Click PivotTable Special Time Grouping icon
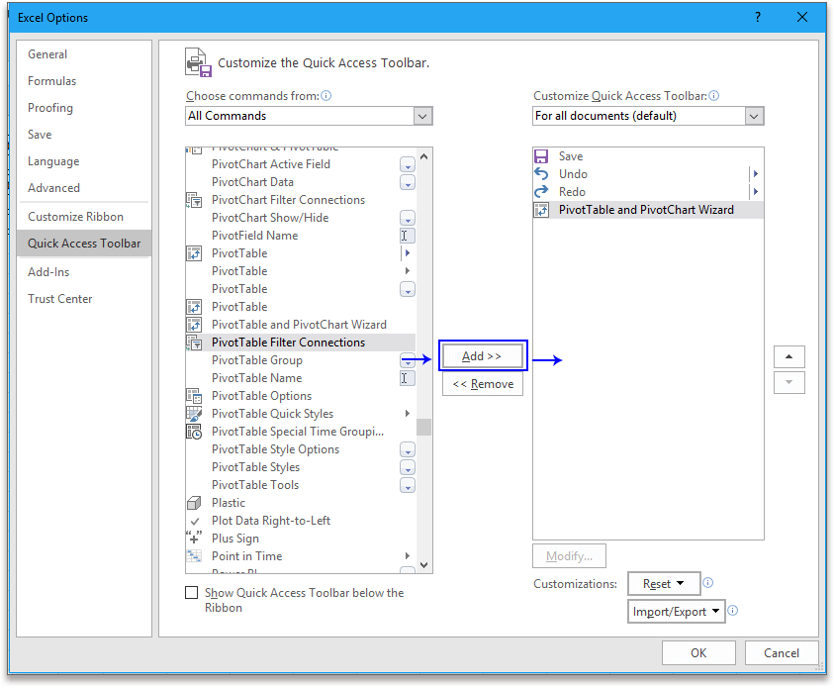 [x=194, y=432]
